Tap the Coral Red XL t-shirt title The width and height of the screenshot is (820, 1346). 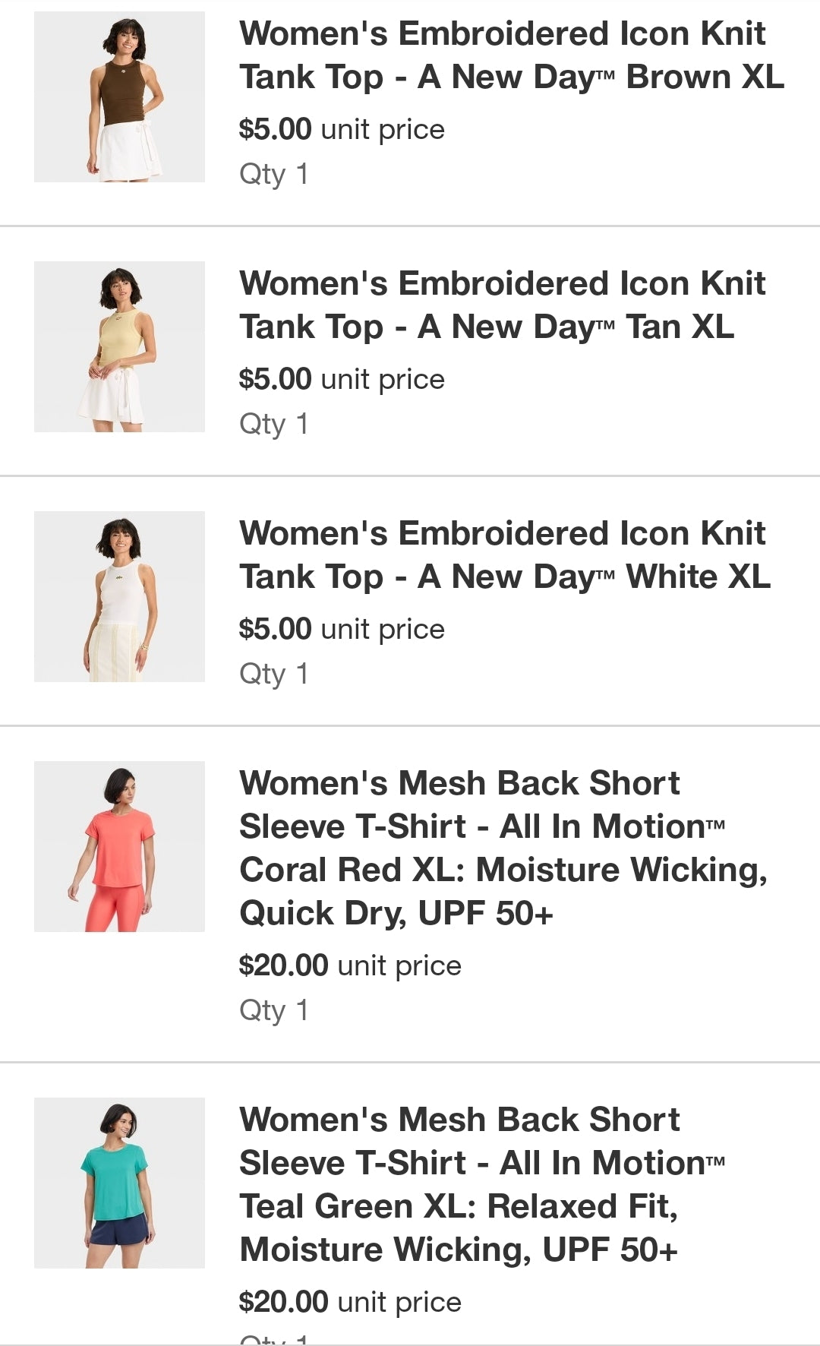503,848
